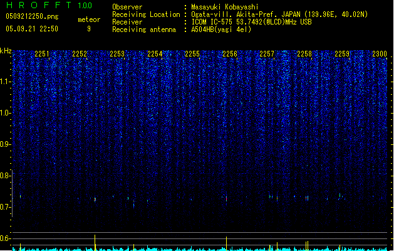The height and width of the screenshot is (251, 394).
Task: Click the 0.8 frequency axis label
Action: (x=5, y=176)
